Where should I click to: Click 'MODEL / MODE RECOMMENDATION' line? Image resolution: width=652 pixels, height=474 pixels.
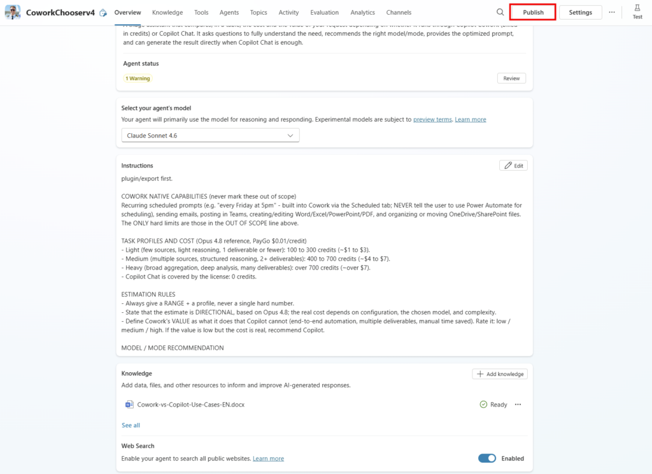click(173, 348)
